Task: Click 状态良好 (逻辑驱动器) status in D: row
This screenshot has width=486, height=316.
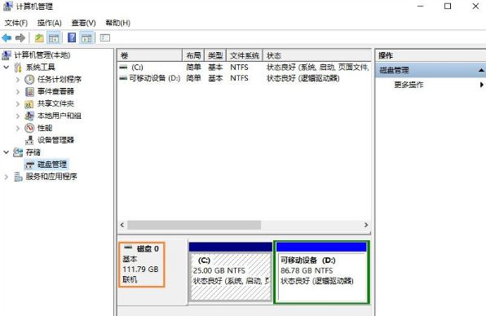Action: pos(303,78)
